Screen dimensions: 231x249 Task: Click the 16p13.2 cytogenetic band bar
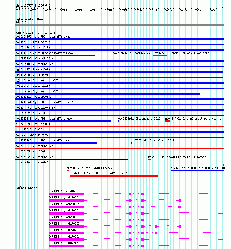point(119,25)
